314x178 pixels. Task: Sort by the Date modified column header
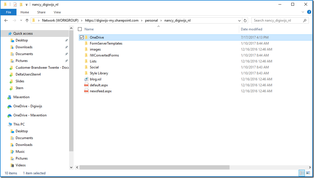point(251,29)
